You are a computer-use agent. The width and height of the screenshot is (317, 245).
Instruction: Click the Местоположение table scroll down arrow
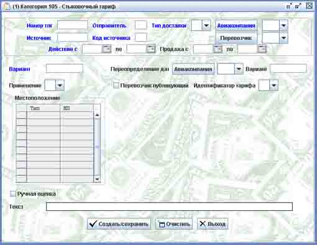click(97, 179)
